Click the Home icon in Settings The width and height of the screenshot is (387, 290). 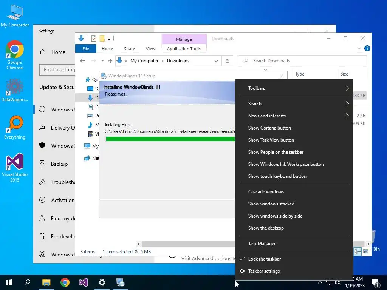pyautogui.click(x=42, y=52)
